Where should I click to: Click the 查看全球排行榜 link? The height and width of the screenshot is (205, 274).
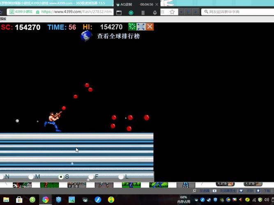click(x=118, y=36)
